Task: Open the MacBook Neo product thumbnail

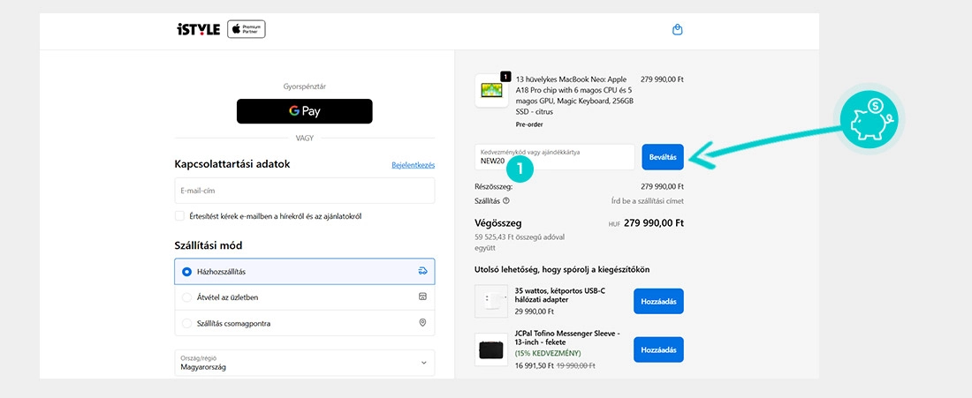Action: click(x=491, y=91)
